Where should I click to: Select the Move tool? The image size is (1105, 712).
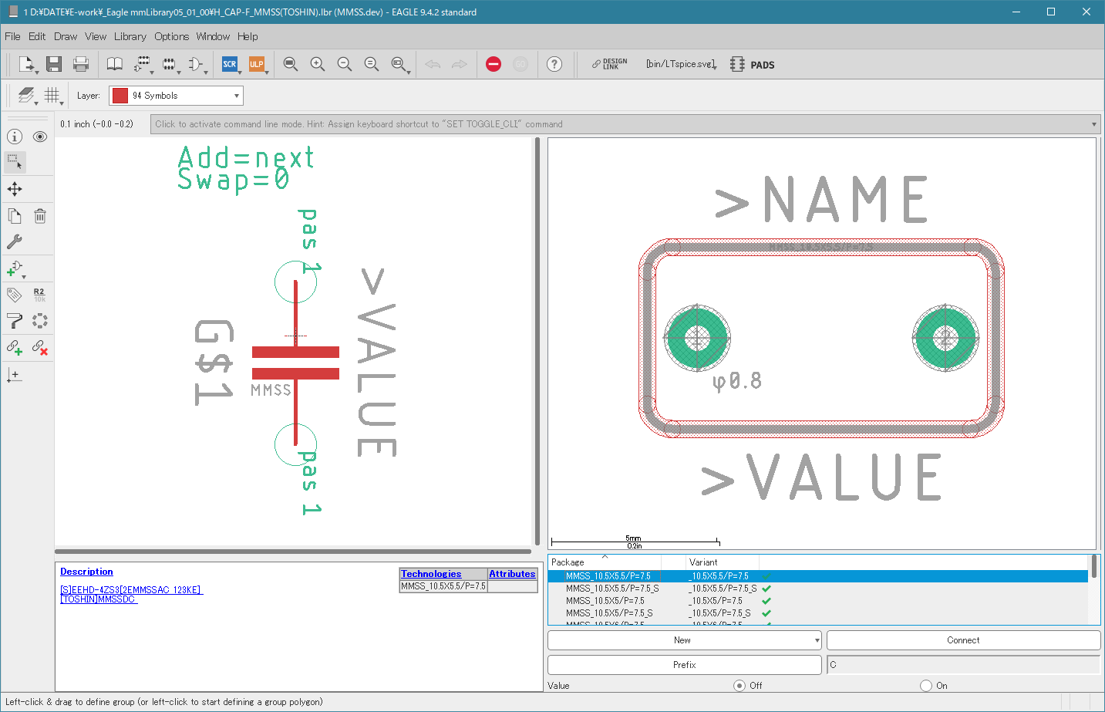pyautogui.click(x=15, y=189)
